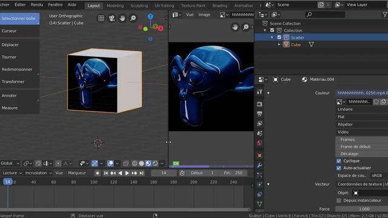This screenshot has width=388, height=218.
Task: Click the blue Z axis on navigation gizmo
Action: pos(150,16)
